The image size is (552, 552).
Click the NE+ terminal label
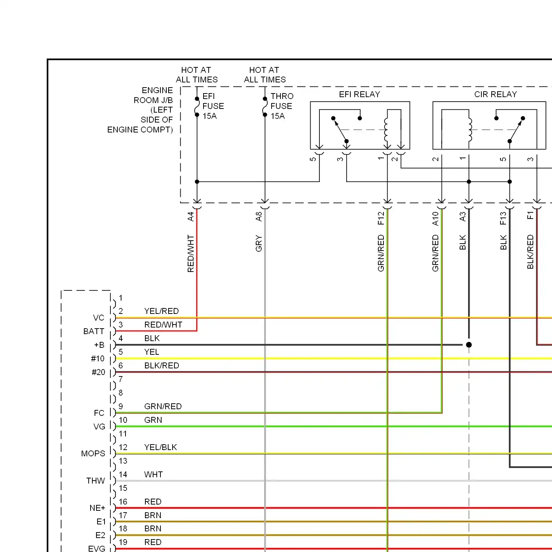pyautogui.click(x=97, y=508)
